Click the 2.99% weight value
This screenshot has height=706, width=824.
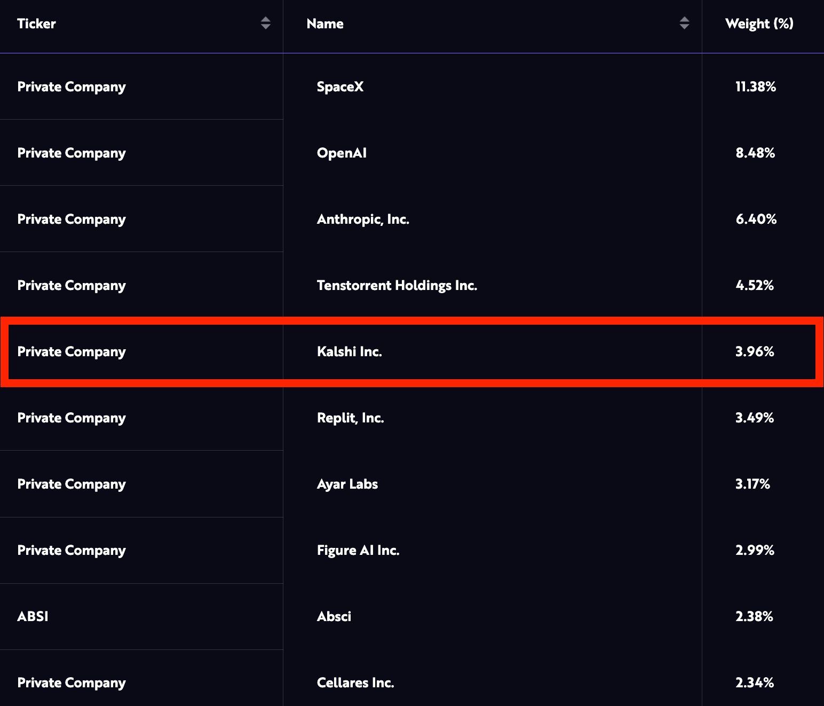(755, 550)
